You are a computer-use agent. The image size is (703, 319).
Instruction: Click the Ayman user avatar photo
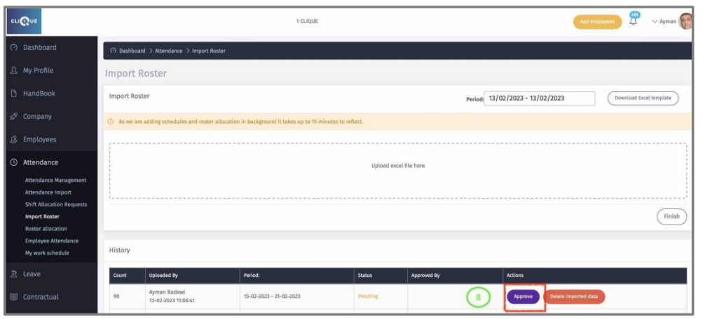[x=685, y=21]
